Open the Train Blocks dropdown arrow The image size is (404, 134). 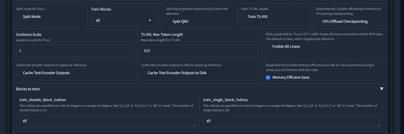[150, 20]
